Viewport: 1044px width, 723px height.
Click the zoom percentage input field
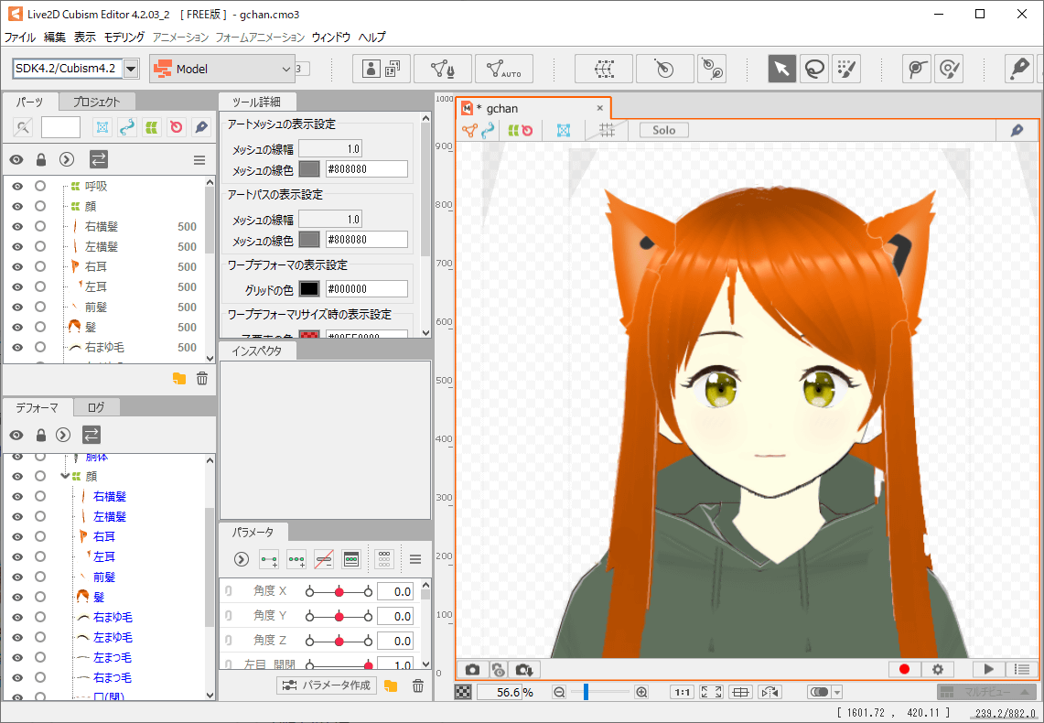(x=499, y=693)
